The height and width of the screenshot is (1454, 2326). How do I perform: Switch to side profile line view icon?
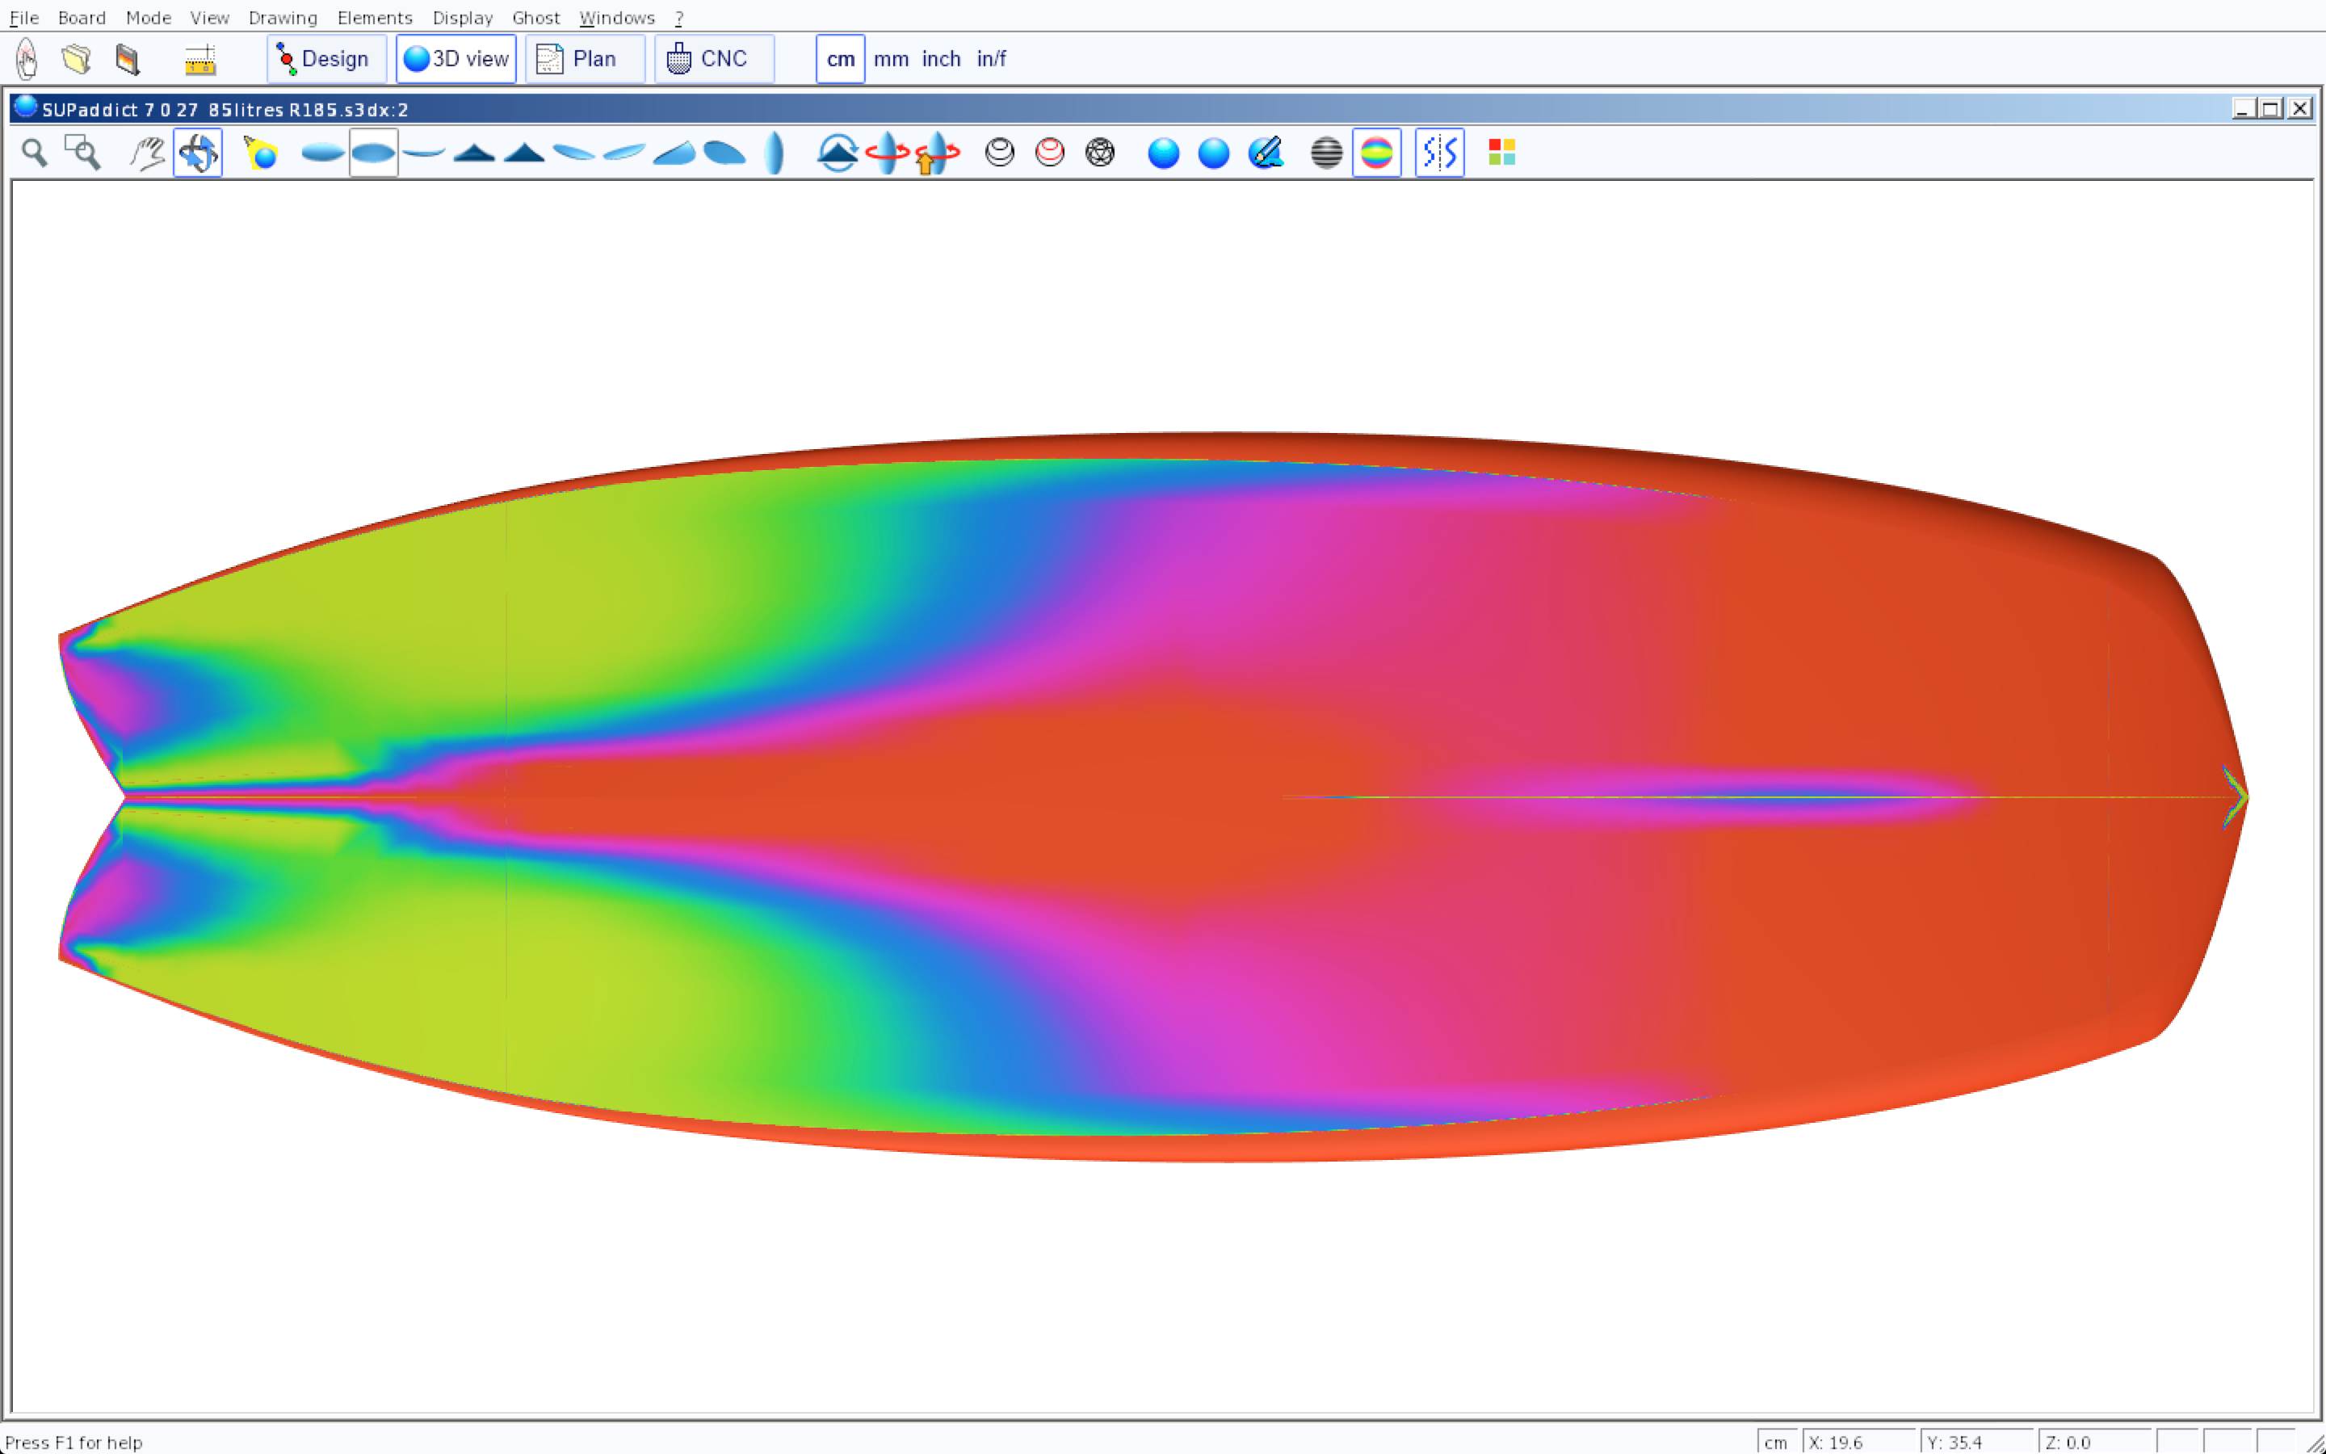click(x=424, y=153)
